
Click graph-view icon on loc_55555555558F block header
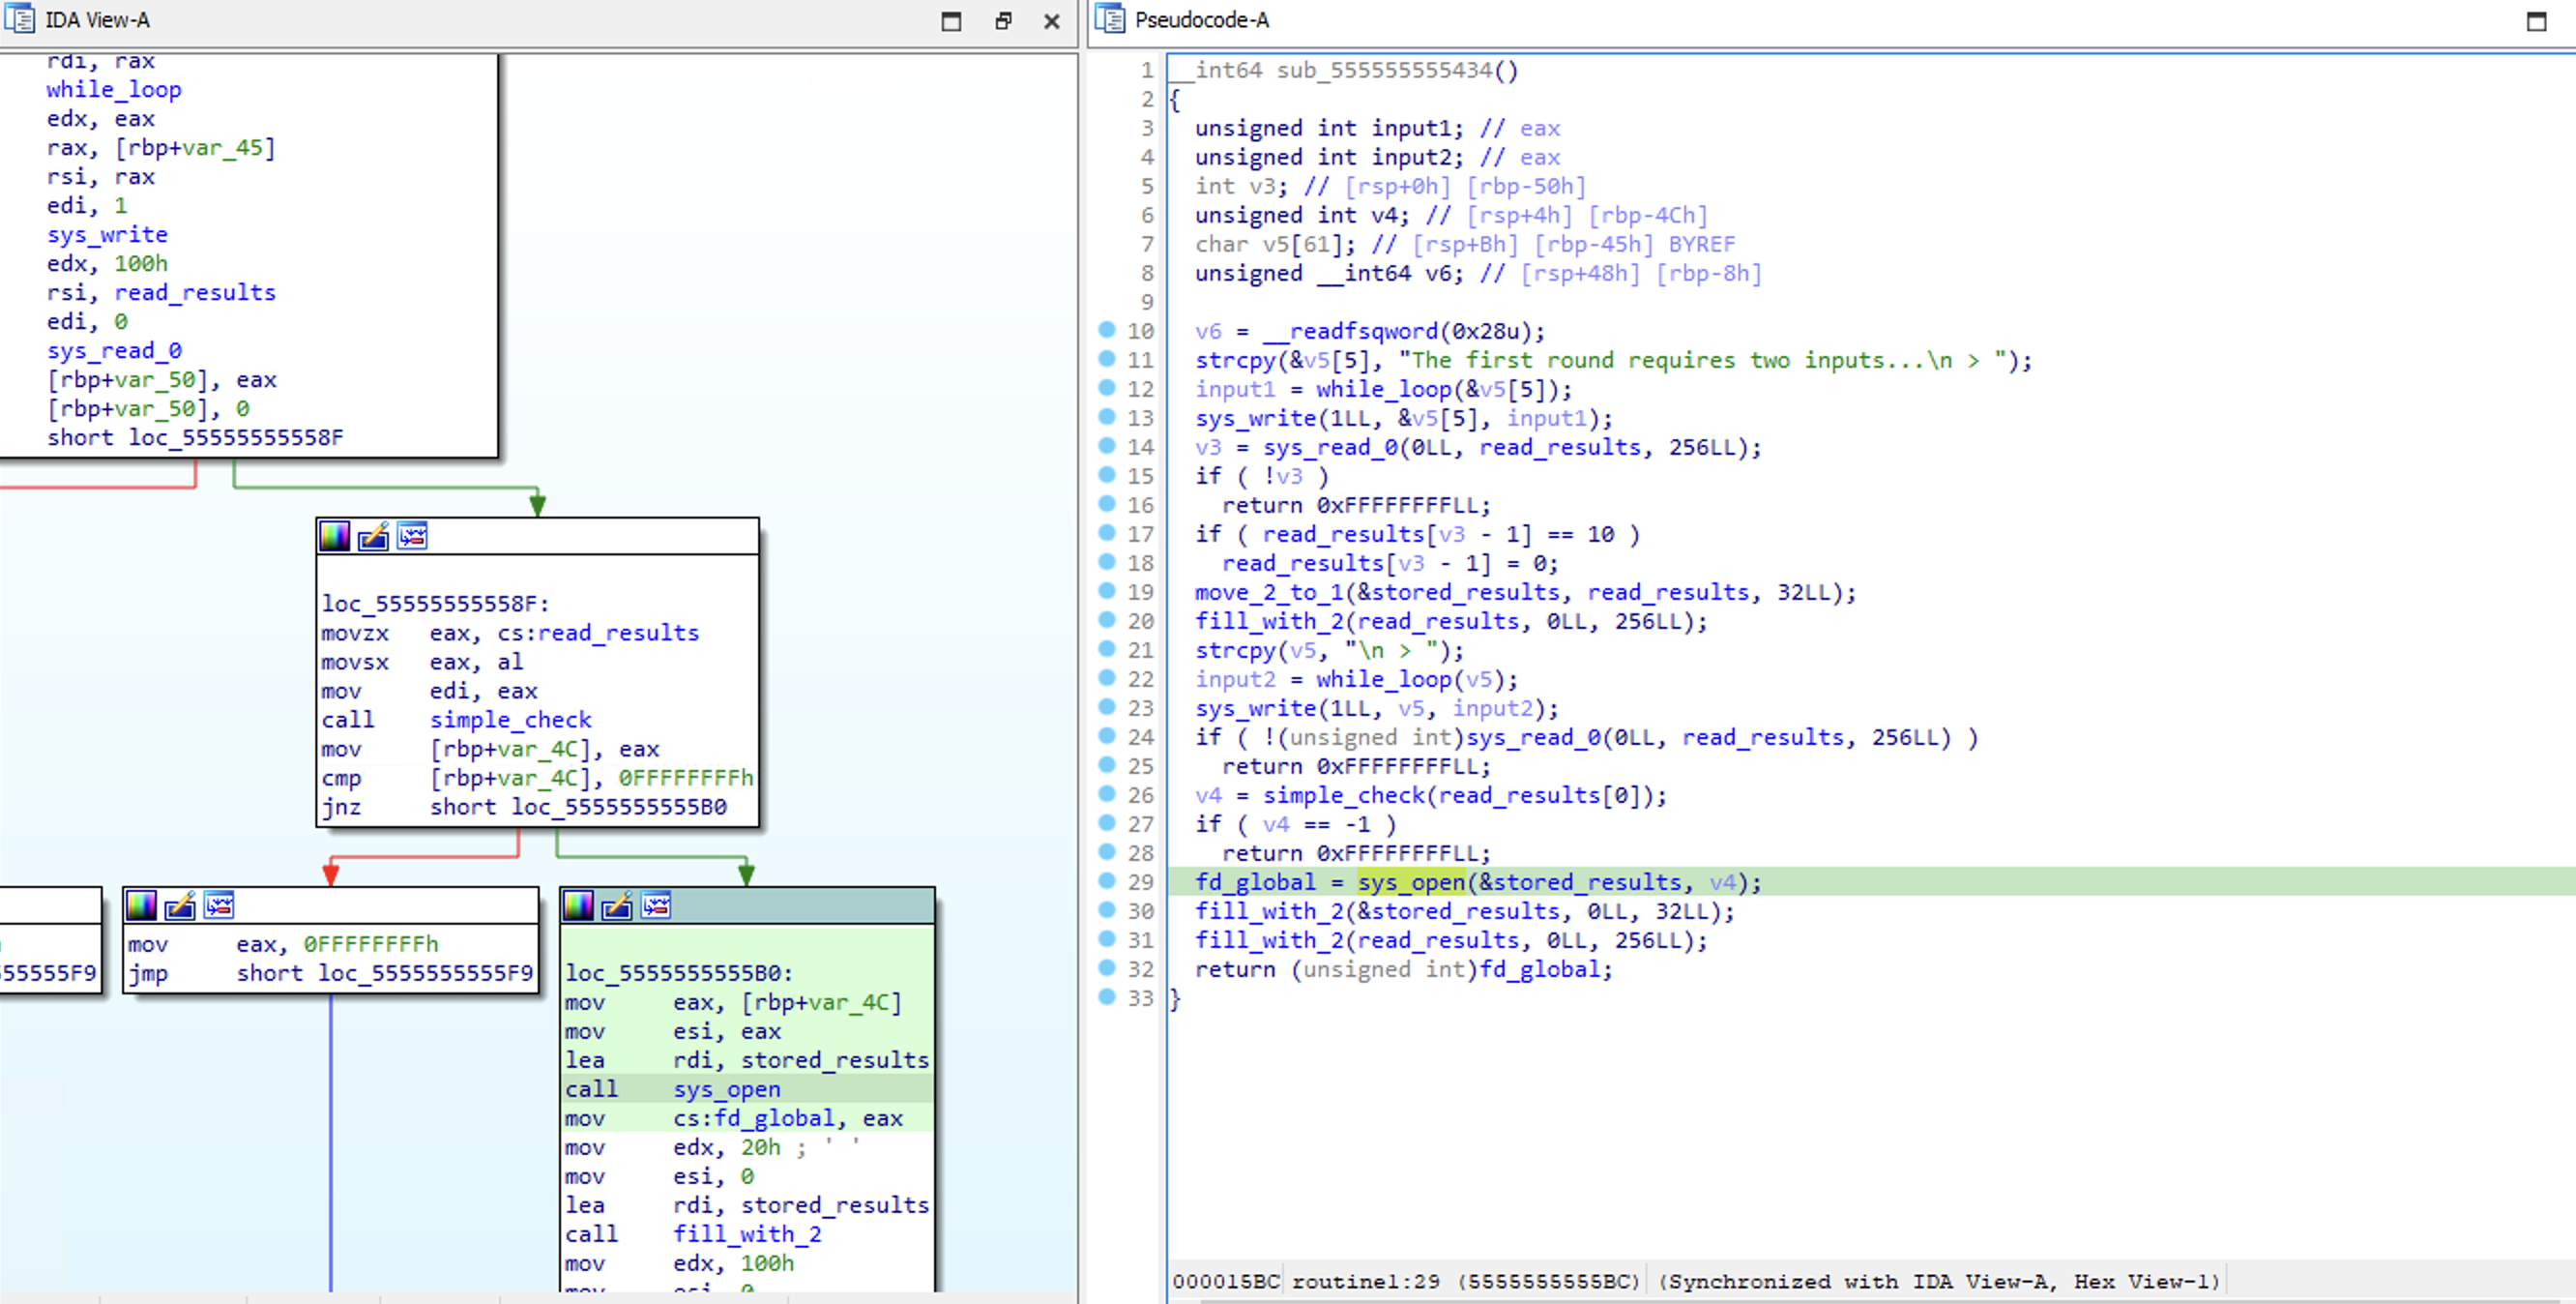tap(412, 537)
